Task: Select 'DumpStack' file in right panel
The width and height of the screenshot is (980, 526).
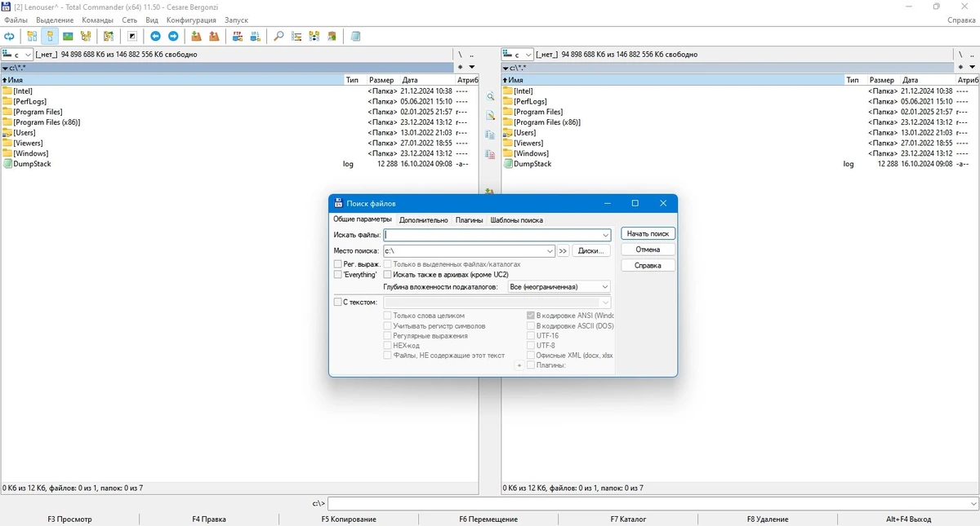Action: pos(532,164)
